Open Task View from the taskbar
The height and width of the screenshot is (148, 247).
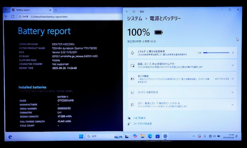click(127, 136)
